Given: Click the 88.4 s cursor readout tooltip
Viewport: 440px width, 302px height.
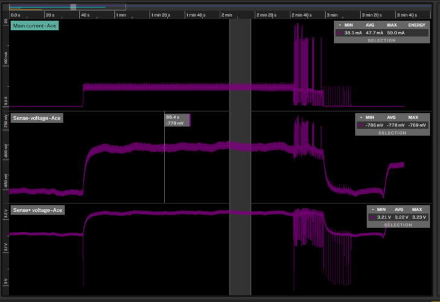Looking at the screenshot, I should [177, 120].
